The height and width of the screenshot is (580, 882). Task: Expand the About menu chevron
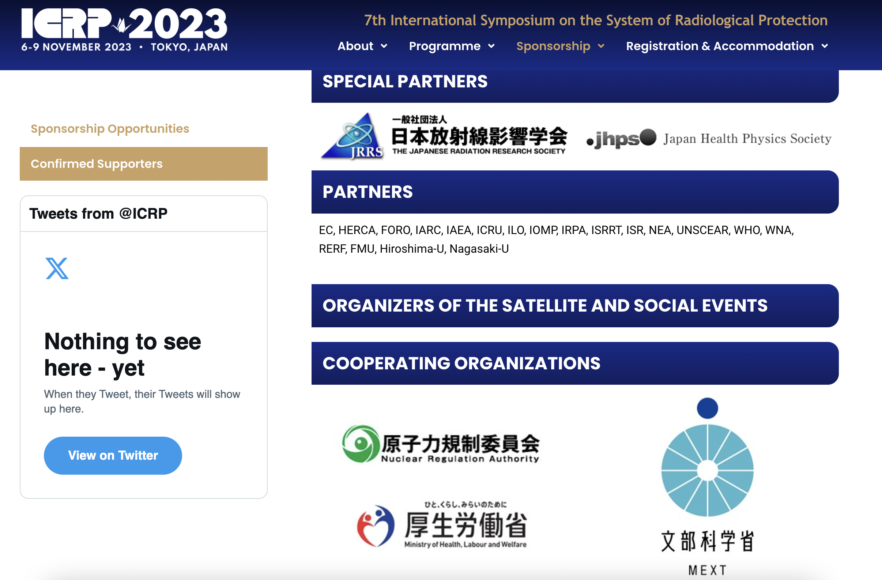click(x=384, y=46)
